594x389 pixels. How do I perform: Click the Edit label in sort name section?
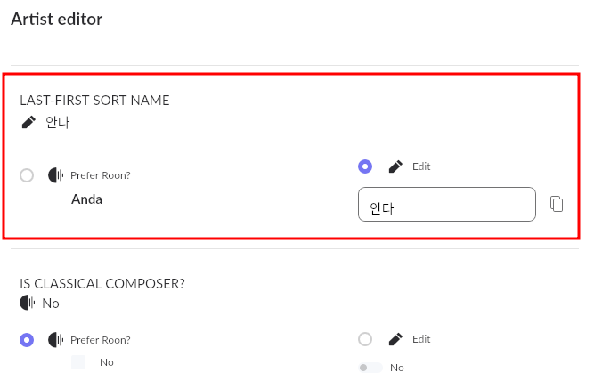[421, 166]
